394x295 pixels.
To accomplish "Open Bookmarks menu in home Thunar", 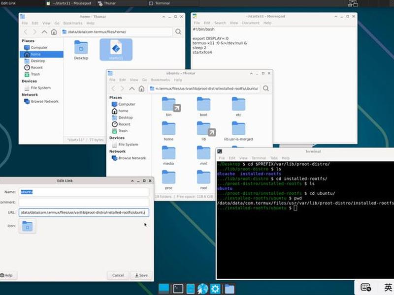I will tap(73, 23).
